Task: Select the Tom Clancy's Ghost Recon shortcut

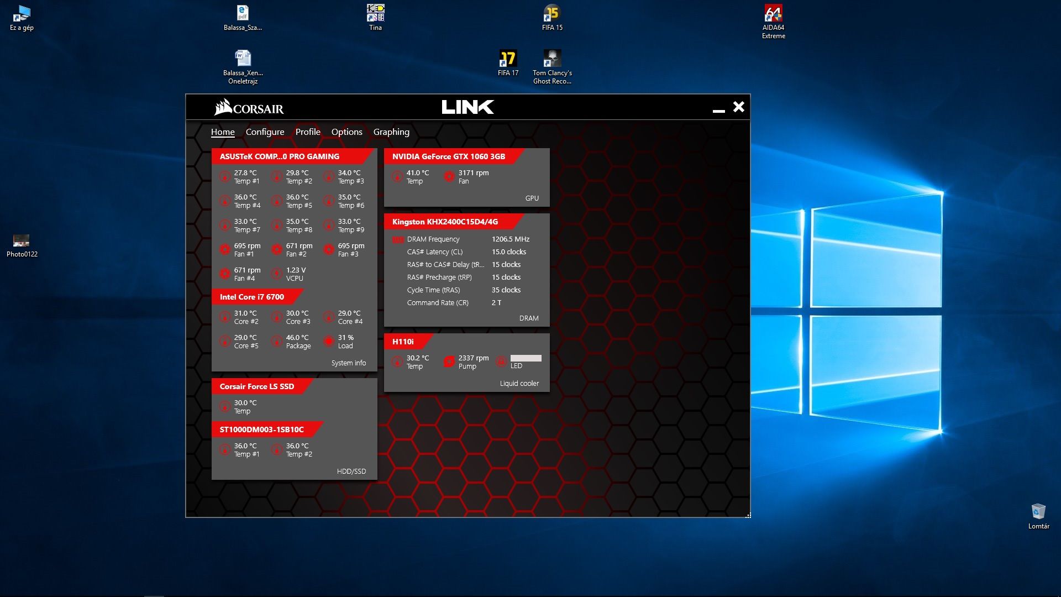Action: tap(552, 67)
